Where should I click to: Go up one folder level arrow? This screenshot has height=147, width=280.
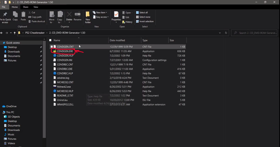15,33
